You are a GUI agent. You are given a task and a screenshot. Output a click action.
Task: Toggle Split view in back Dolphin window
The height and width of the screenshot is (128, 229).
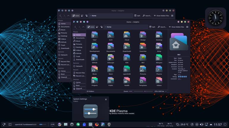pyautogui.click(x=137, y=16)
